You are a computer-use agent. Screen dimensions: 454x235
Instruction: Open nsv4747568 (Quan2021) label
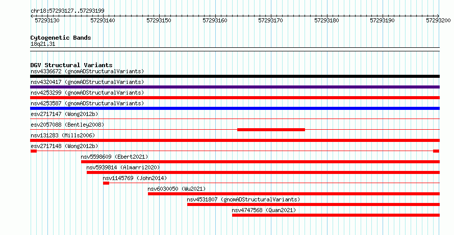[264, 210]
